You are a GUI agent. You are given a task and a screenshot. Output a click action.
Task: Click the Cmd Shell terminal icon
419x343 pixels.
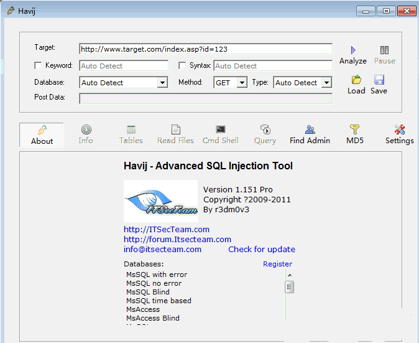pyautogui.click(x=221, y=129)
